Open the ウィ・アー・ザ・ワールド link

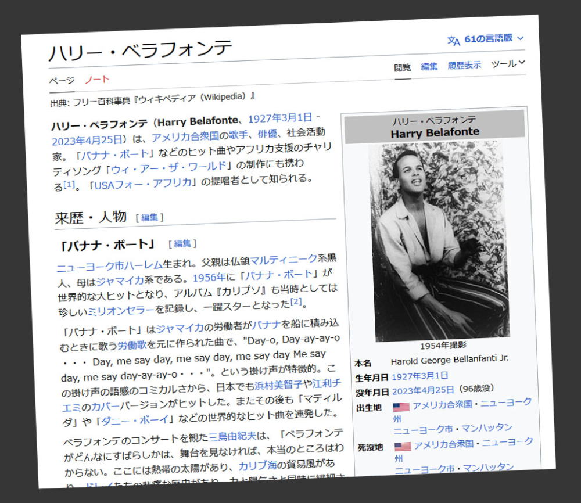point(168,168)
